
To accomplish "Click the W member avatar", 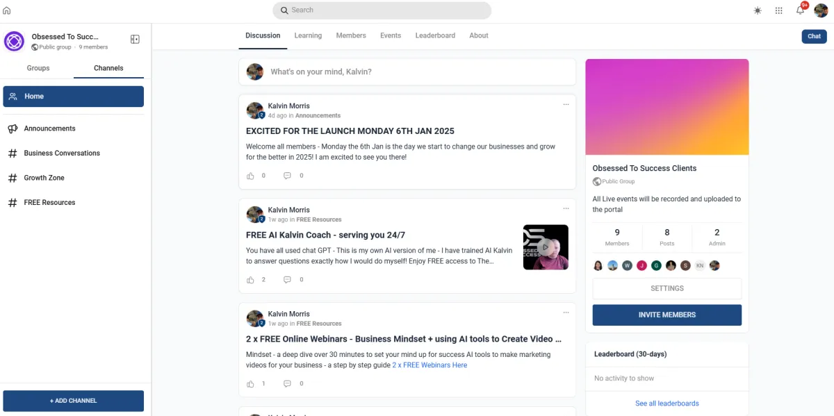I will 627,265.
